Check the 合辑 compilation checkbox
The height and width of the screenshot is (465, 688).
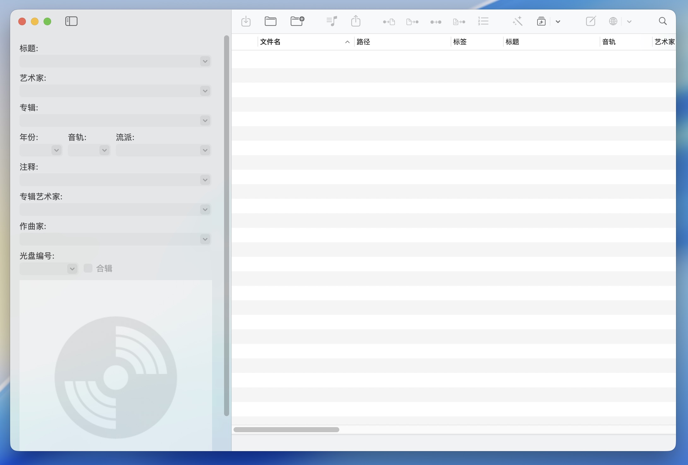pyautogui.click(x=88, y=268)
